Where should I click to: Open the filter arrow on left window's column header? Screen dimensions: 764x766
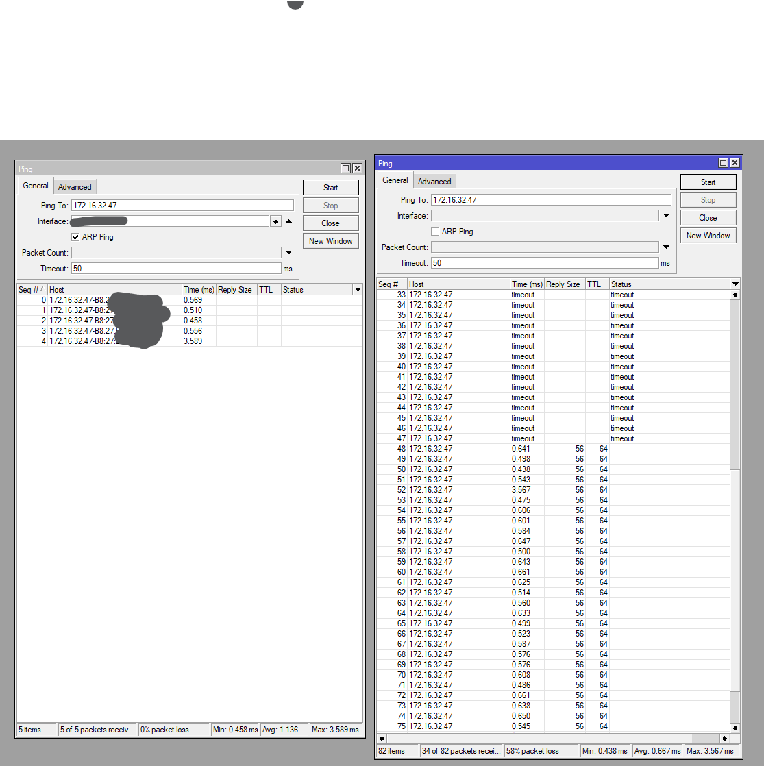pyautogui.click(x=358, y=288)
